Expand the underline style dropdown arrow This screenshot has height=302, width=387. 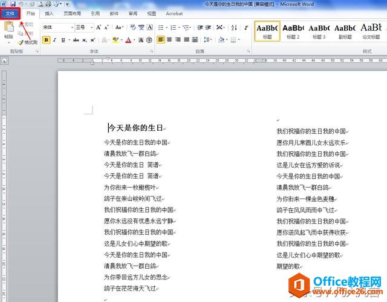click(70, 40)
